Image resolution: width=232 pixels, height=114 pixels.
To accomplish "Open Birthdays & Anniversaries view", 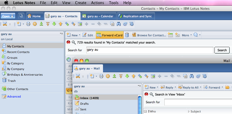I will 25,75.
